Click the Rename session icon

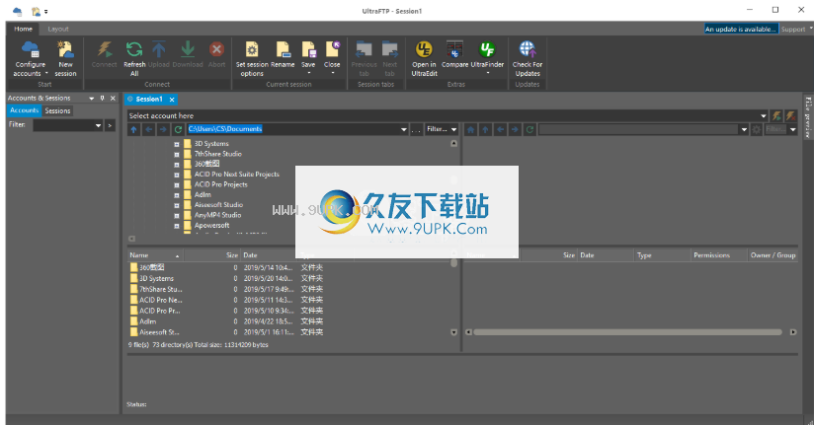(x=283, y=49)
